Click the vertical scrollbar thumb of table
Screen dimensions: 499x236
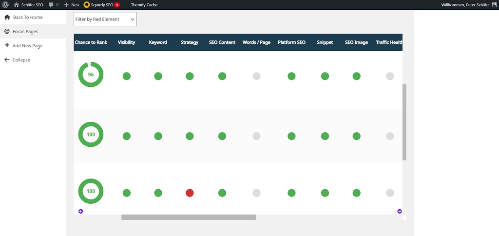404,122
